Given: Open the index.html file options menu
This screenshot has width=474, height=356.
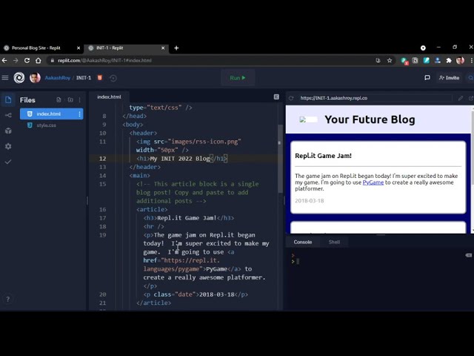Looking at the screenshot, I should (79, 113).
